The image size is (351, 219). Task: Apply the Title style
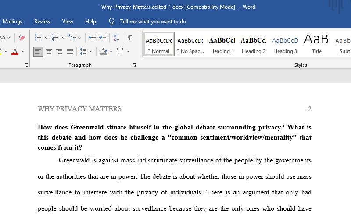coord(316,44)
